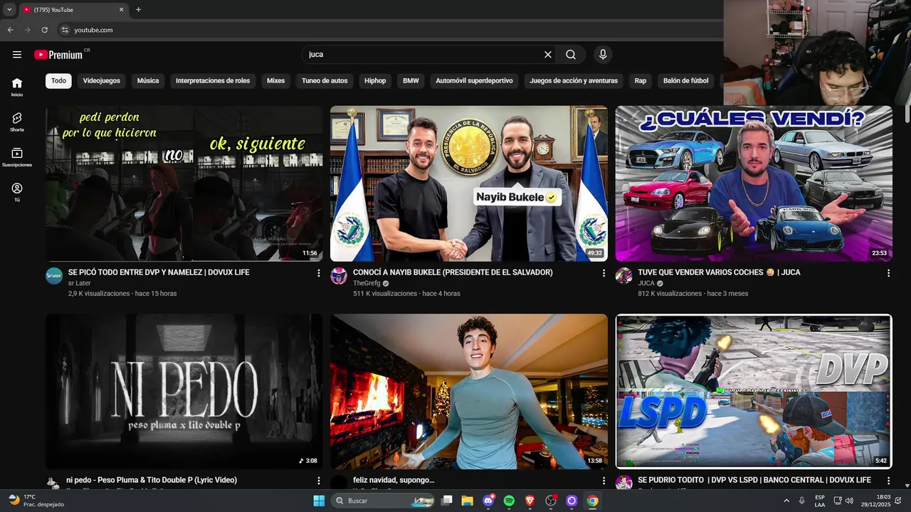Go to Inicio in the sidebar
The image size is (911, 512).
pyautogui.click(x=17, y=87)
